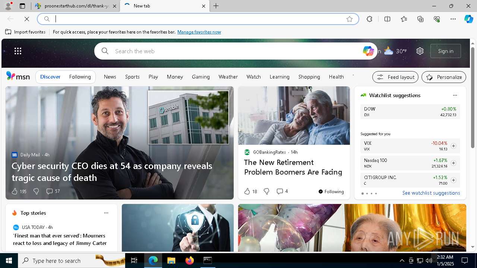Toggle split screen view

point(387,19)
